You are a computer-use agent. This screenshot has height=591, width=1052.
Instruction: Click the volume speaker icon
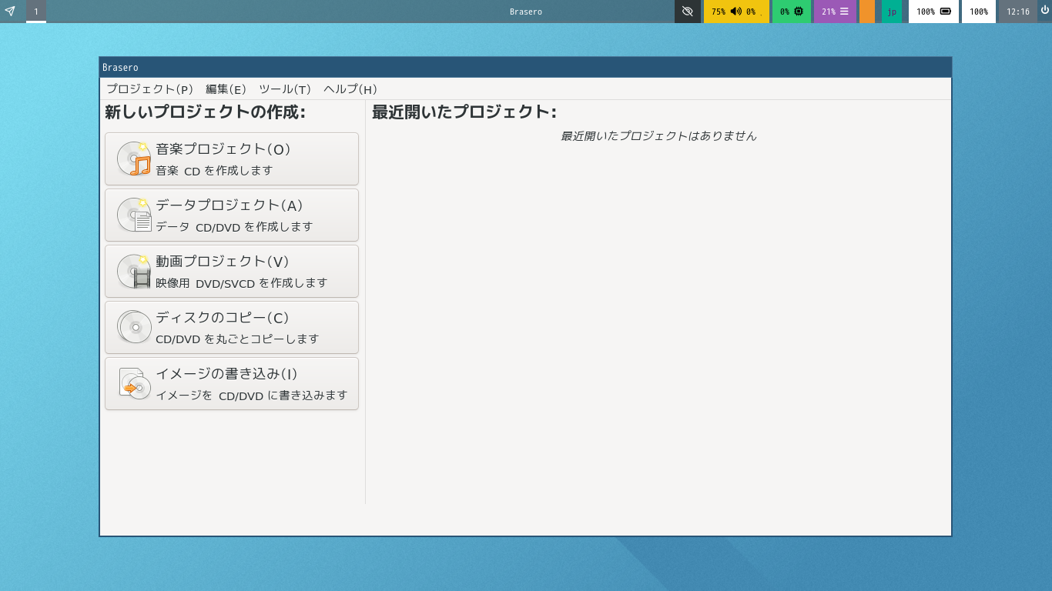click(735, 12)
